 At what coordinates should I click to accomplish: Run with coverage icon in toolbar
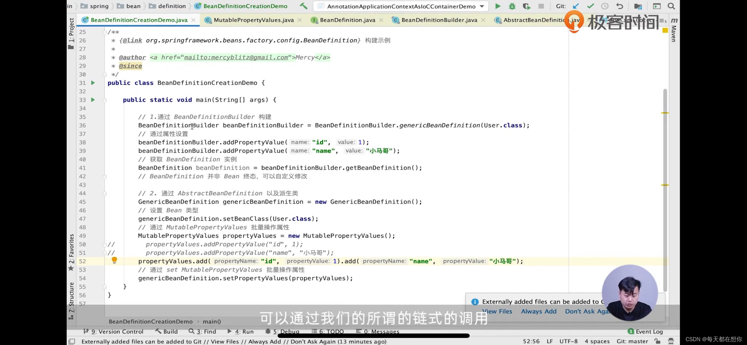(527, 6)
